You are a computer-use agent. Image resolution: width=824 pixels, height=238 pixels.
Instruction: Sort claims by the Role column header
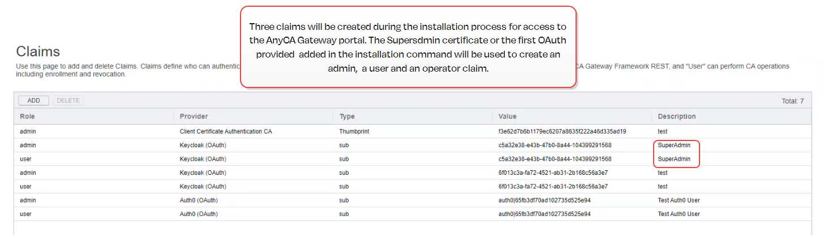(27, 116)
